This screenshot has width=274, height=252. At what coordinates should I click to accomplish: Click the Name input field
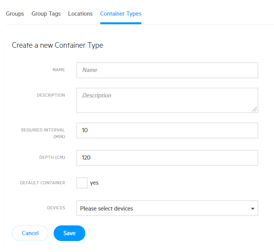pos(167,70)
